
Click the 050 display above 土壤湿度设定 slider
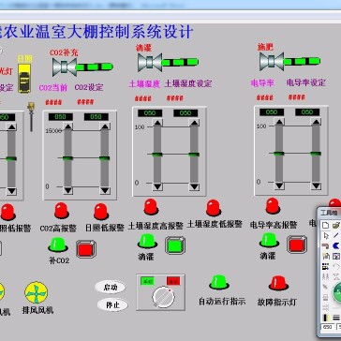185,113
